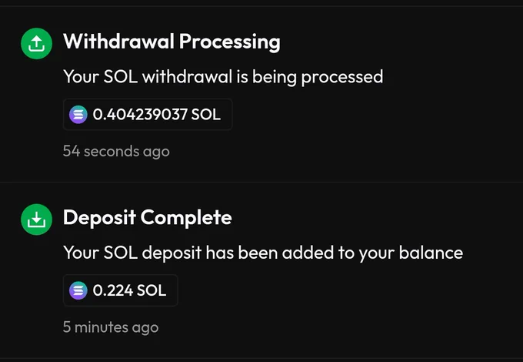Viewport: 523px width, 362px height.
Task: Click the word 'Deposit' in the second heading
Action: tap(99, 219)
